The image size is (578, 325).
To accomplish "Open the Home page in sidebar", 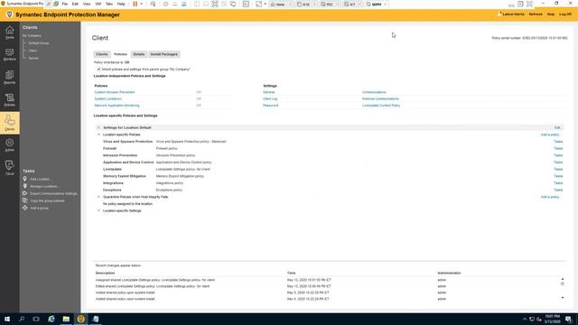I will click(10, 32).
